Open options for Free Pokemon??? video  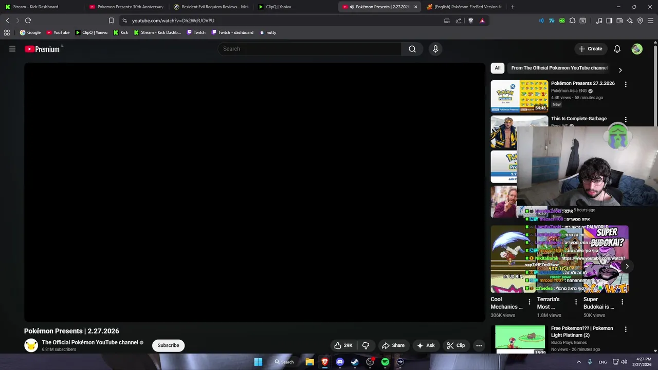click(626, 329)
